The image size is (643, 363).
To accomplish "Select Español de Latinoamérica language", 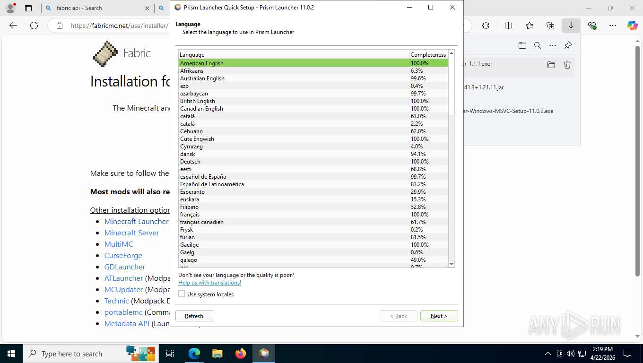I will click(x=313, y=184).
